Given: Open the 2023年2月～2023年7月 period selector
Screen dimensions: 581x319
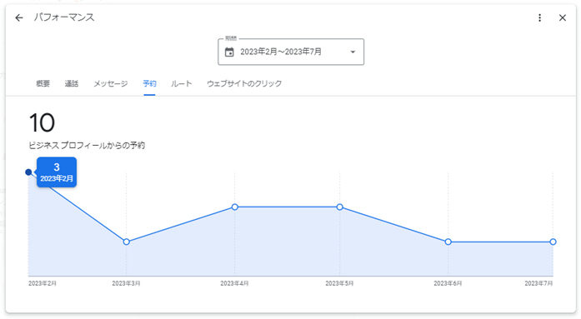Looking at the screenshot, I should pos(291,52).
